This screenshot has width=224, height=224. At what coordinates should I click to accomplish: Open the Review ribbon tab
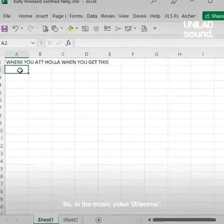(x=108, y=16)
